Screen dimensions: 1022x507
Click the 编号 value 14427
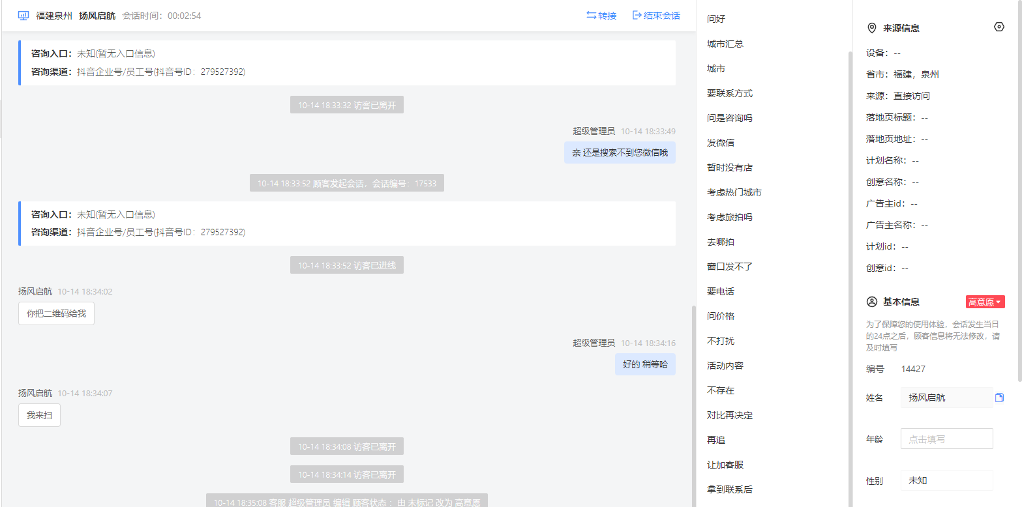pos(913,369)
